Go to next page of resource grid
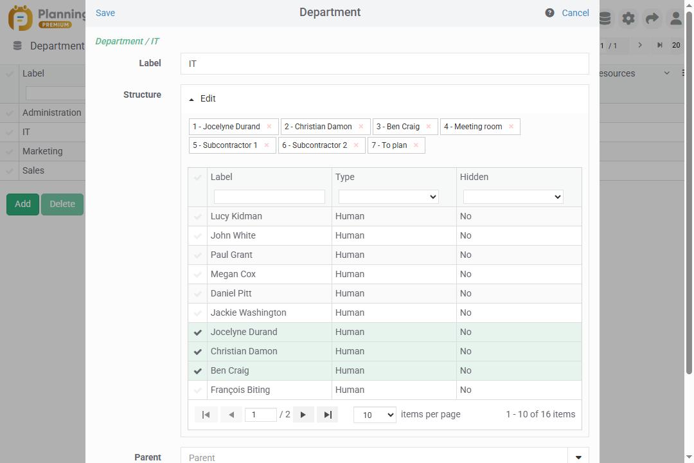Screen dimensions: 694x463 303,415
